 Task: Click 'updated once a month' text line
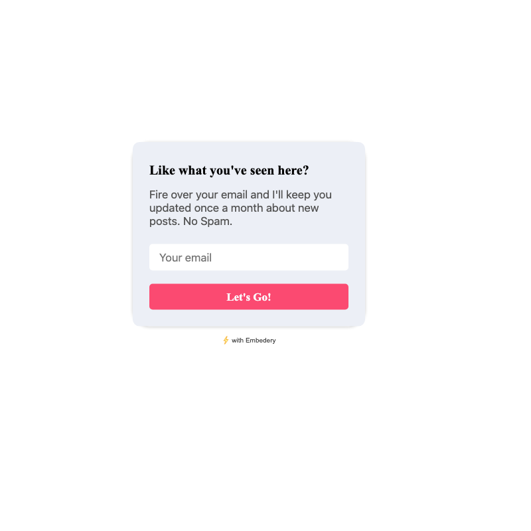(x=206, y=208)
